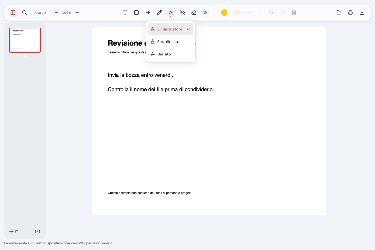Click the 'Revisione' heading on the page
This screenshot has height=250, width=375.
tap(125, 43)
